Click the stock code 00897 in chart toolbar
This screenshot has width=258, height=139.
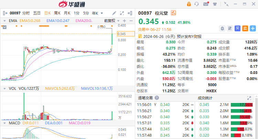click(x=15, y=13)
